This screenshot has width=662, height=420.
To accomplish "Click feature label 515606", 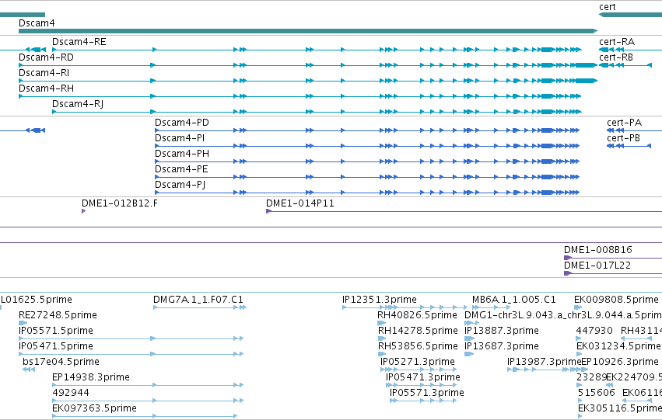I will (596, 393).
